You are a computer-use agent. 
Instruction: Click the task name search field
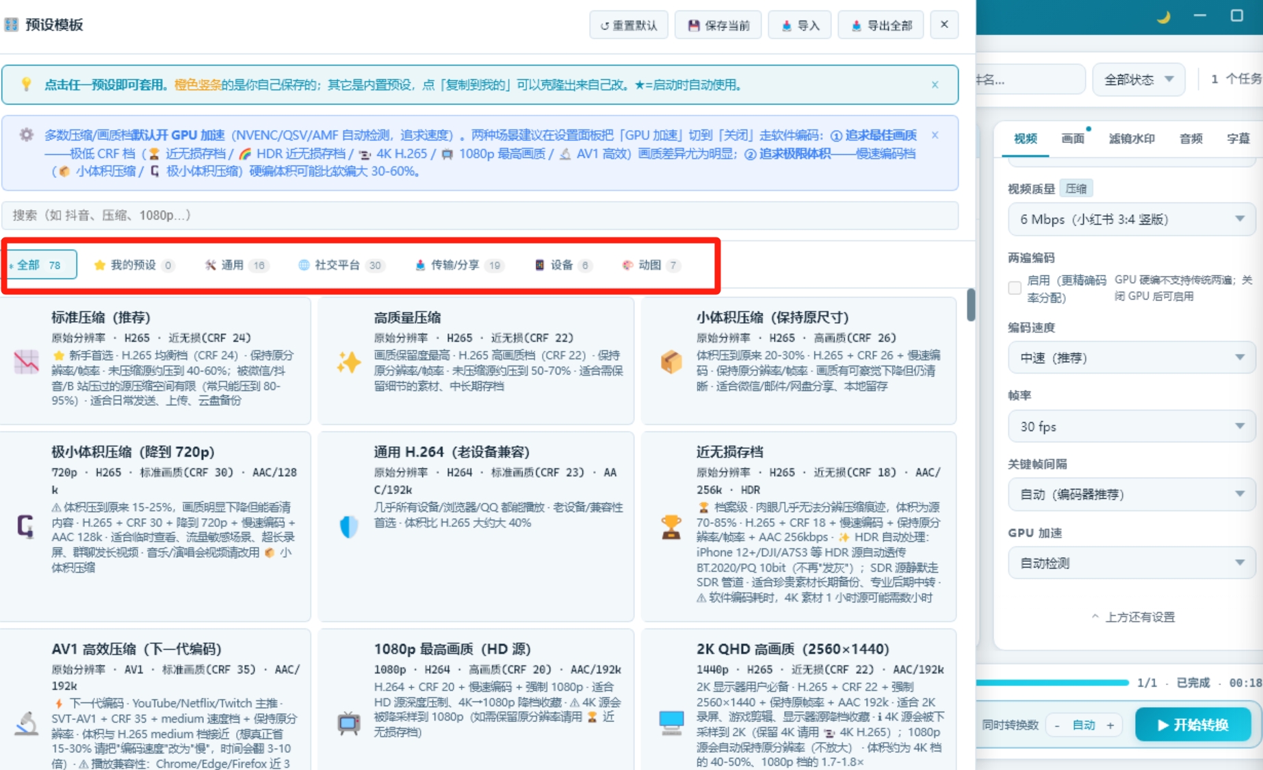click(x=1030, y=79)
